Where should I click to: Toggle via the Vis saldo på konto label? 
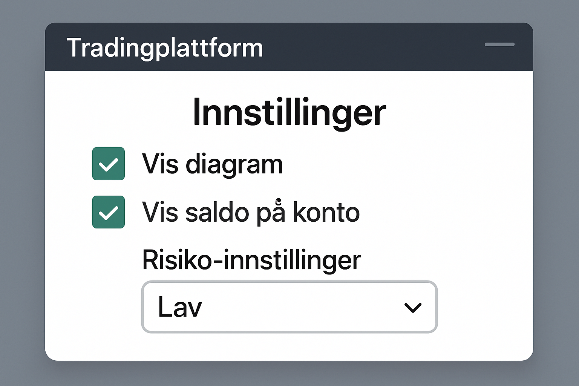click(251, 212)
